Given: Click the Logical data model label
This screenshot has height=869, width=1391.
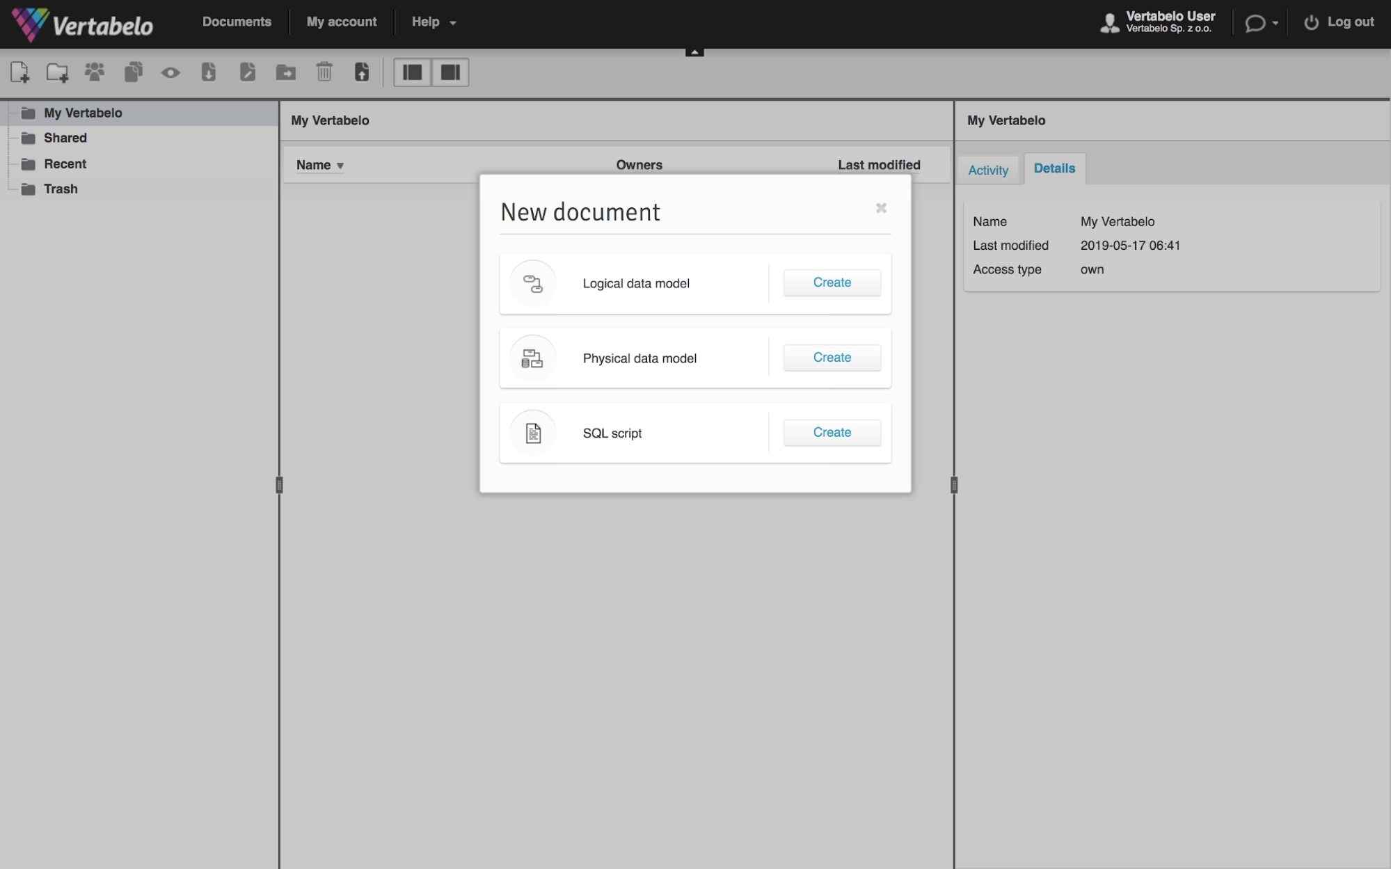Looking at the screenshot, I should click(636, 283).
